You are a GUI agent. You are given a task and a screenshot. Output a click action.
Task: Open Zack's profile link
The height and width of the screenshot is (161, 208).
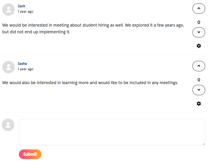(x=21, y=6)
